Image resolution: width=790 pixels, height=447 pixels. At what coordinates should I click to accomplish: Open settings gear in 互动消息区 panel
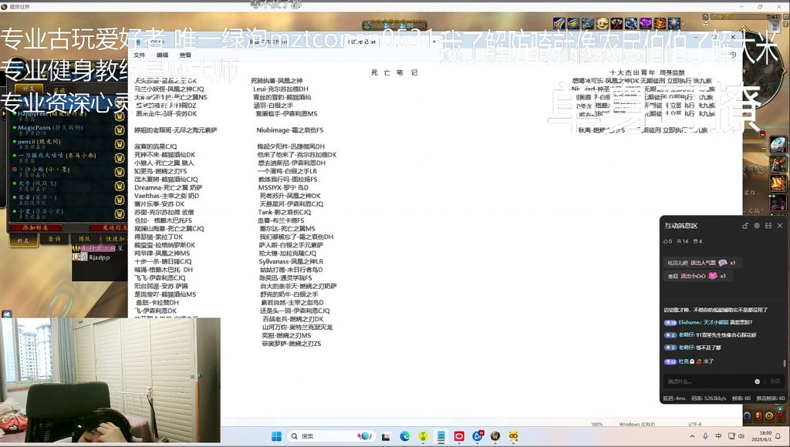[757, 226]
